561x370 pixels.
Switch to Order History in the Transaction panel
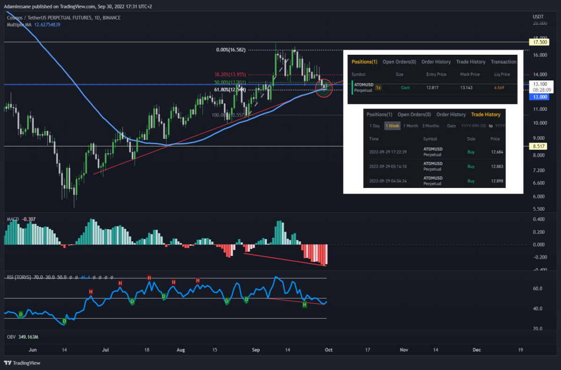click(x=436, y=62)
